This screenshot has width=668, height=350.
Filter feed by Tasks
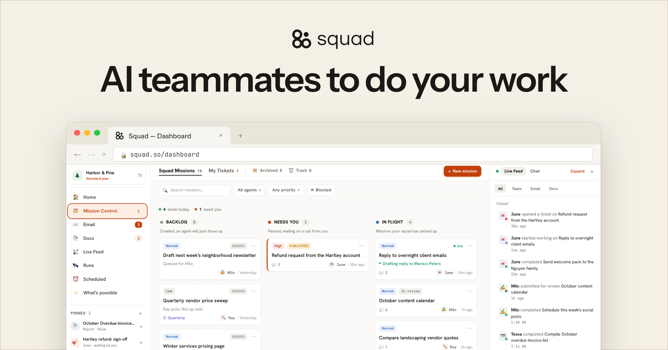tap(516, 189)
